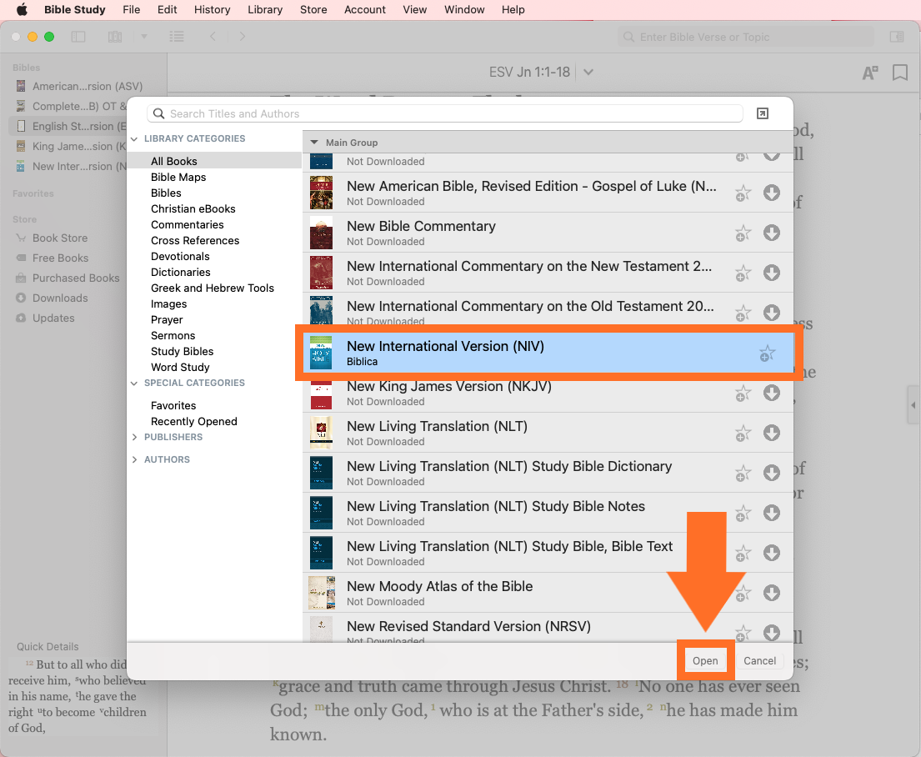Download New American Bible Gospel of Luke
The width and height of the screenshot is (921, 757).
771,193
